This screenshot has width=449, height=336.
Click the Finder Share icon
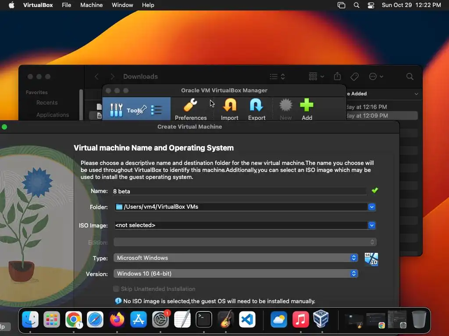tap(337, 76)
